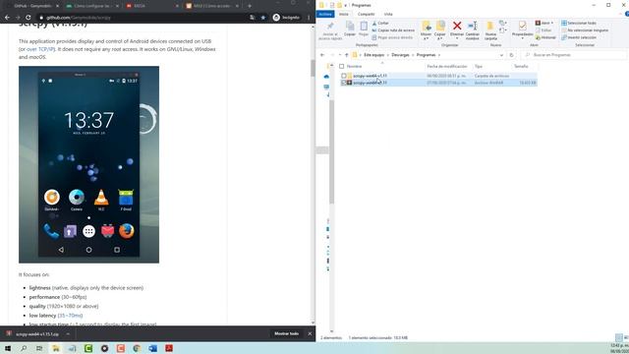Switch to the GitHub Genymobile Chrome tab
This screenshot has width=629, height=354.
pos(32,6)
